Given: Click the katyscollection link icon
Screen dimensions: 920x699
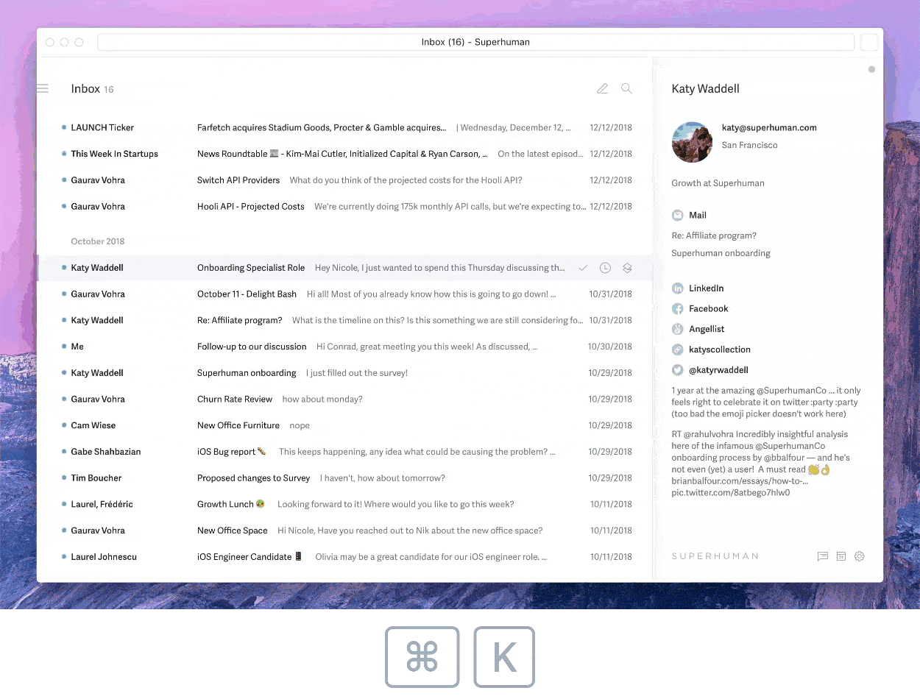Looking at the screenshot, I should [x=678, y=349].
